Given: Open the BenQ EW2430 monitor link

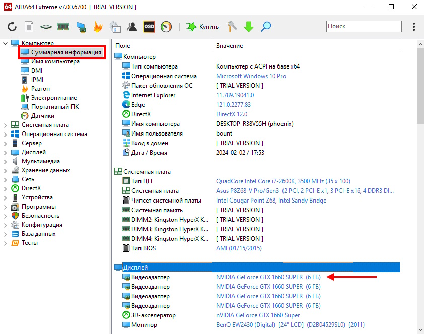Looking at the screenshot, I should [290, 325].
